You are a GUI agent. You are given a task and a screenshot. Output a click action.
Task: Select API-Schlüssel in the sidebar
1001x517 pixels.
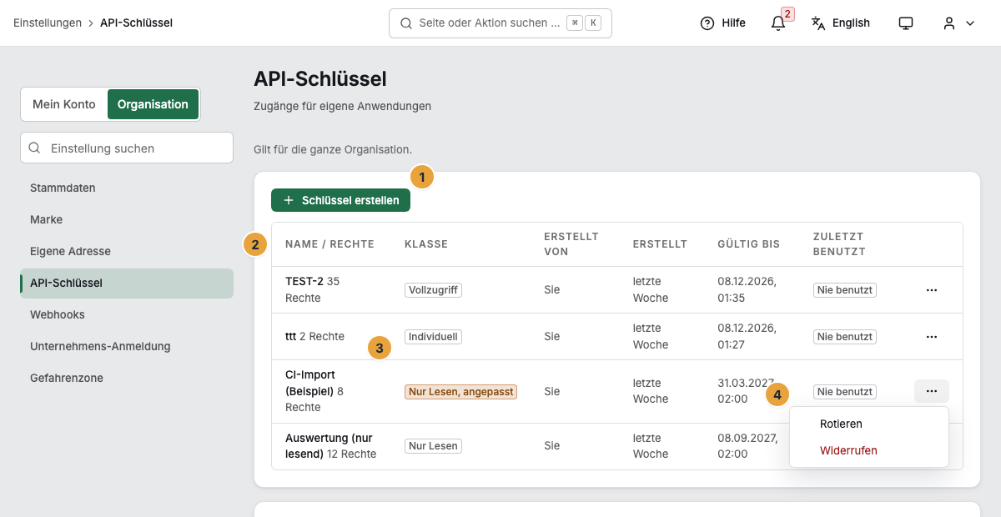[127, 283]
